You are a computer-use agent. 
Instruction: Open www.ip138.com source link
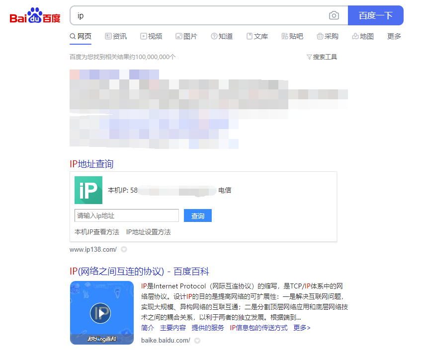pos(93,250)
